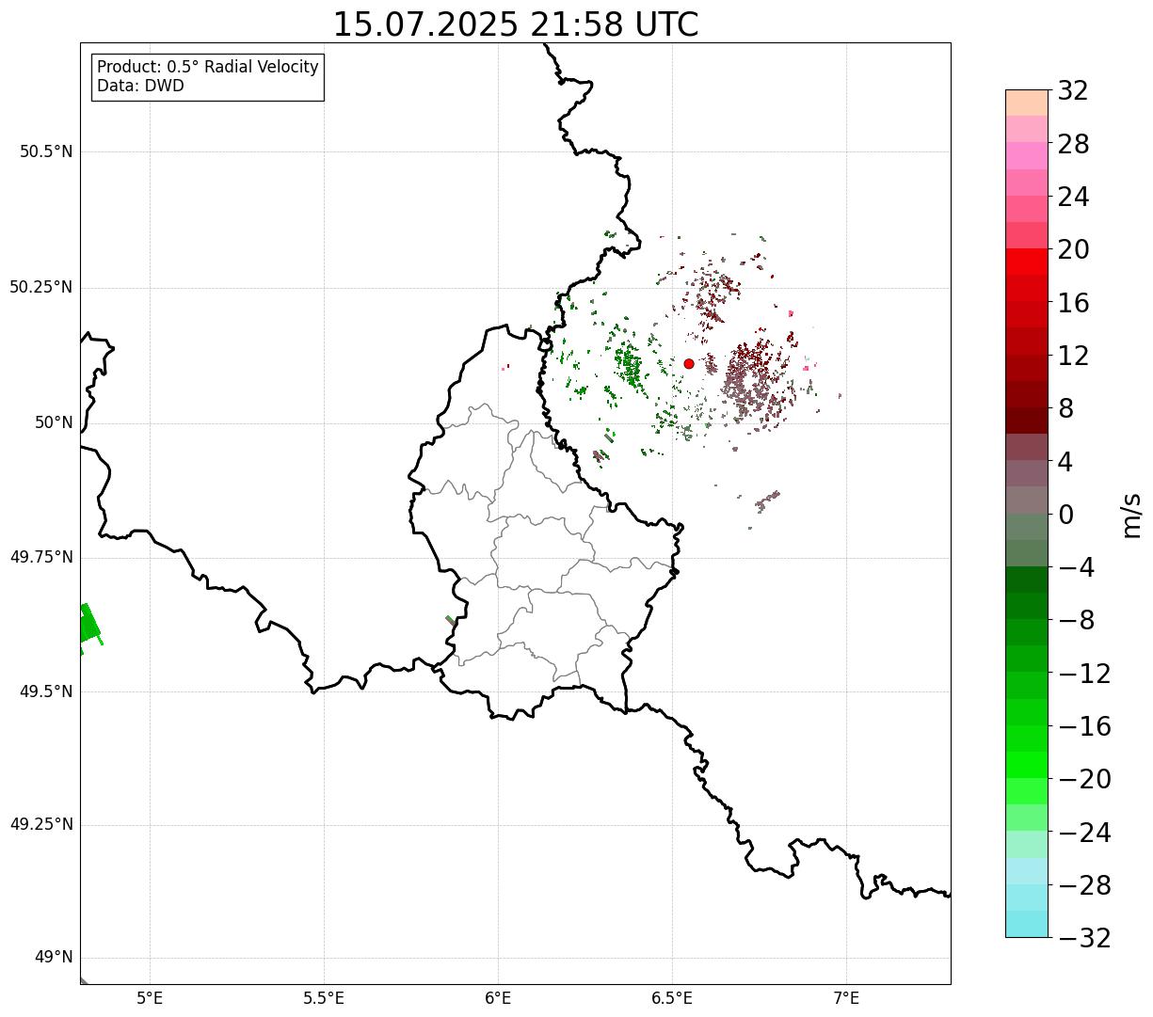Click the 'Data: DWD' label
1153x1017 pixels.
140,86
